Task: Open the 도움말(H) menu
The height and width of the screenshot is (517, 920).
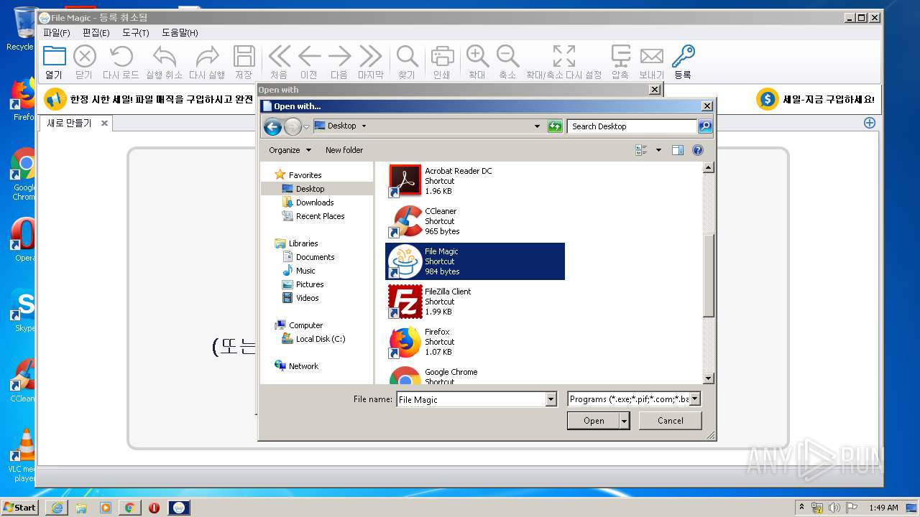Action: [180, 32]
